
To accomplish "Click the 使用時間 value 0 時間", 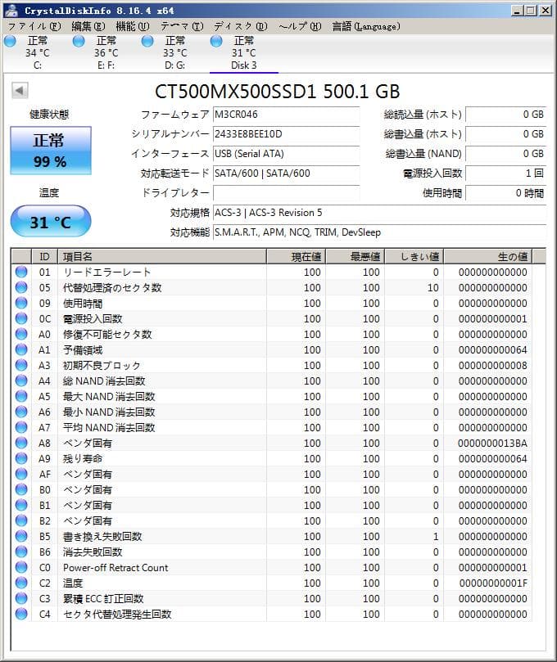I will 505,193.
